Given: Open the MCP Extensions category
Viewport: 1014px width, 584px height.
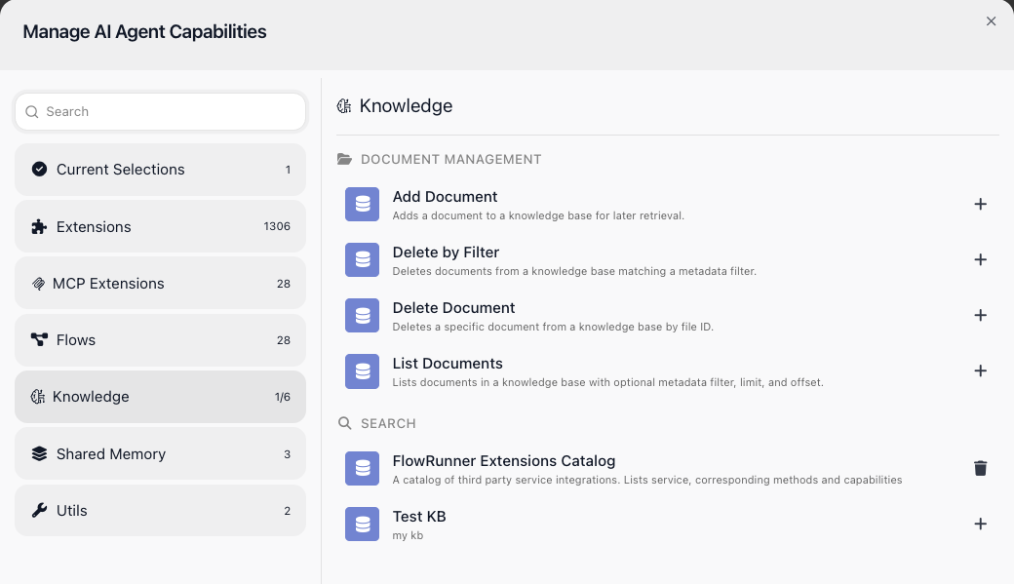Looking at the screenshot, I should (x=160, y=284).
